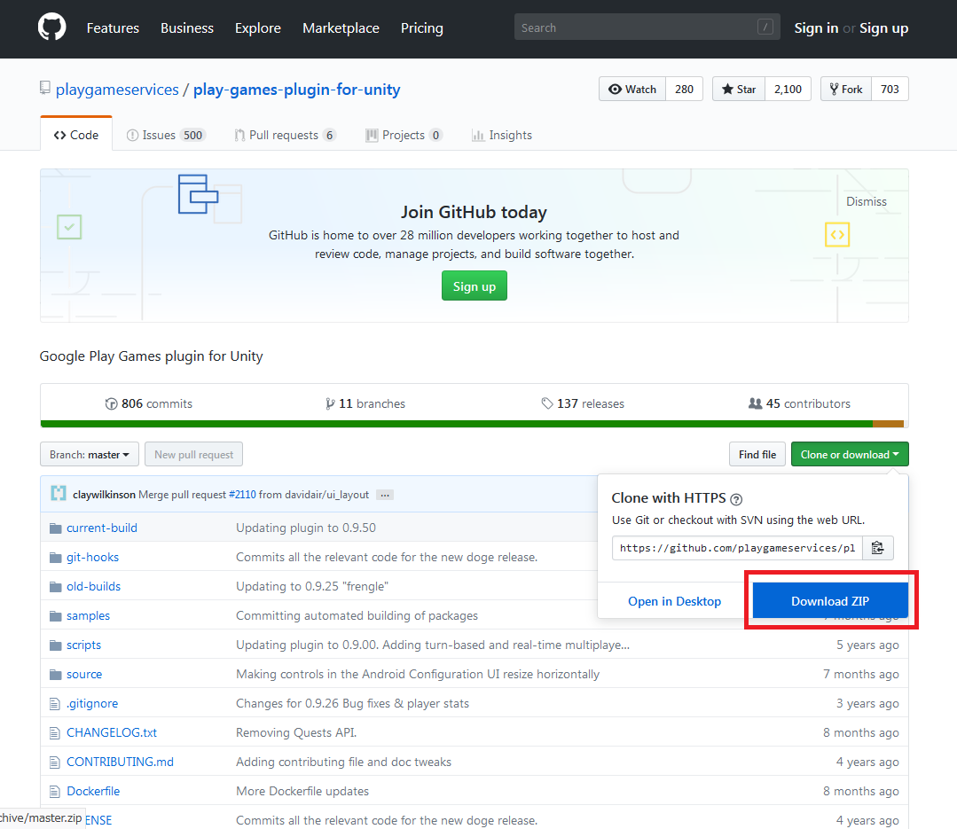The image size is (957, 829).
Task: Open the Pricing nav link
Action: tap(422, 28)
